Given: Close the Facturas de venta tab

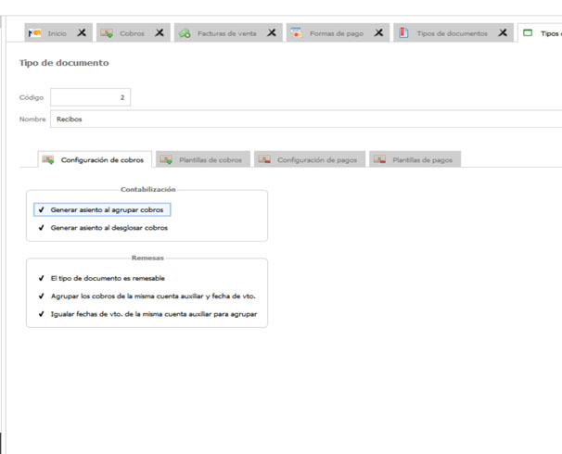Looking at the screenshot, I should pyautogui.click(x=272, y=33).
